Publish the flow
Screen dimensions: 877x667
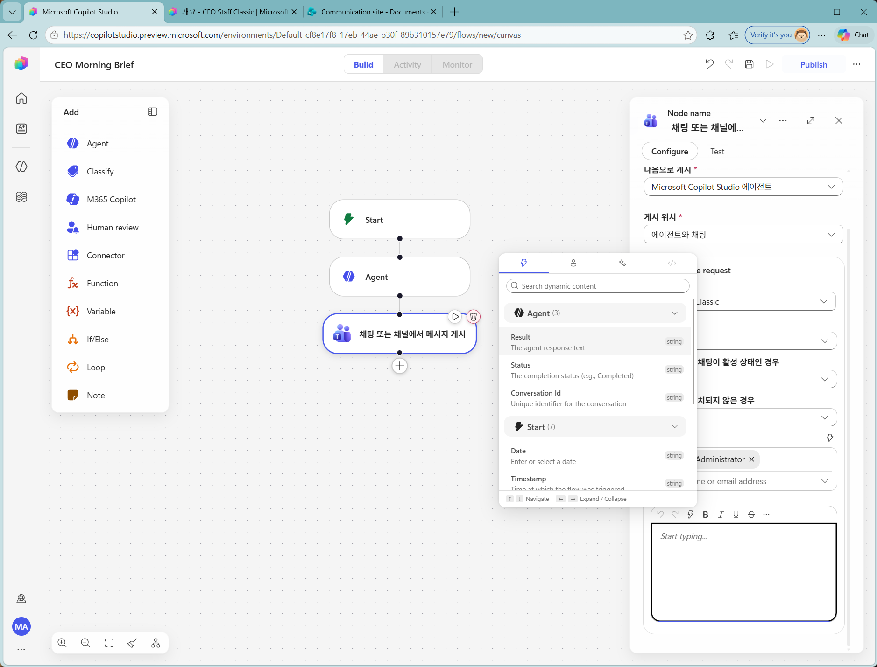point(813,64)
